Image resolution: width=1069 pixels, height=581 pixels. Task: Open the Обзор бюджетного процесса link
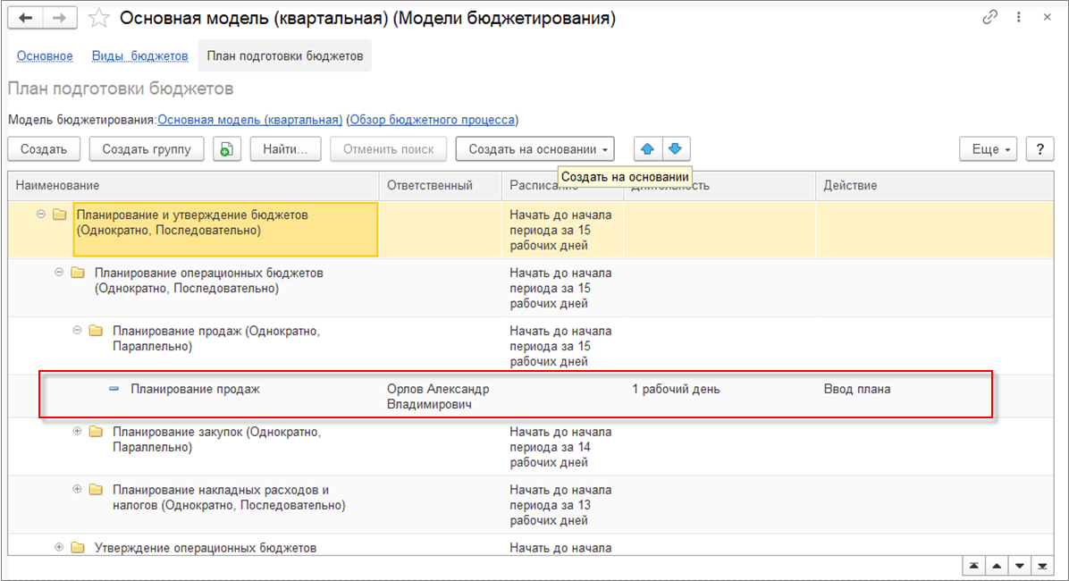pyautogui.click(x=433, y=119)
